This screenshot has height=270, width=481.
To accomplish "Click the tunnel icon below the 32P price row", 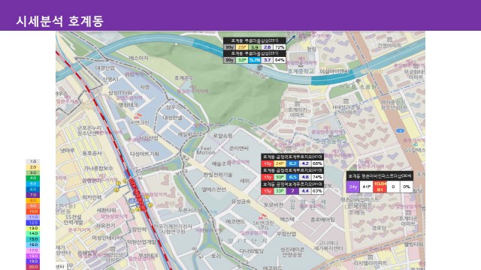I will coord(259,67).
